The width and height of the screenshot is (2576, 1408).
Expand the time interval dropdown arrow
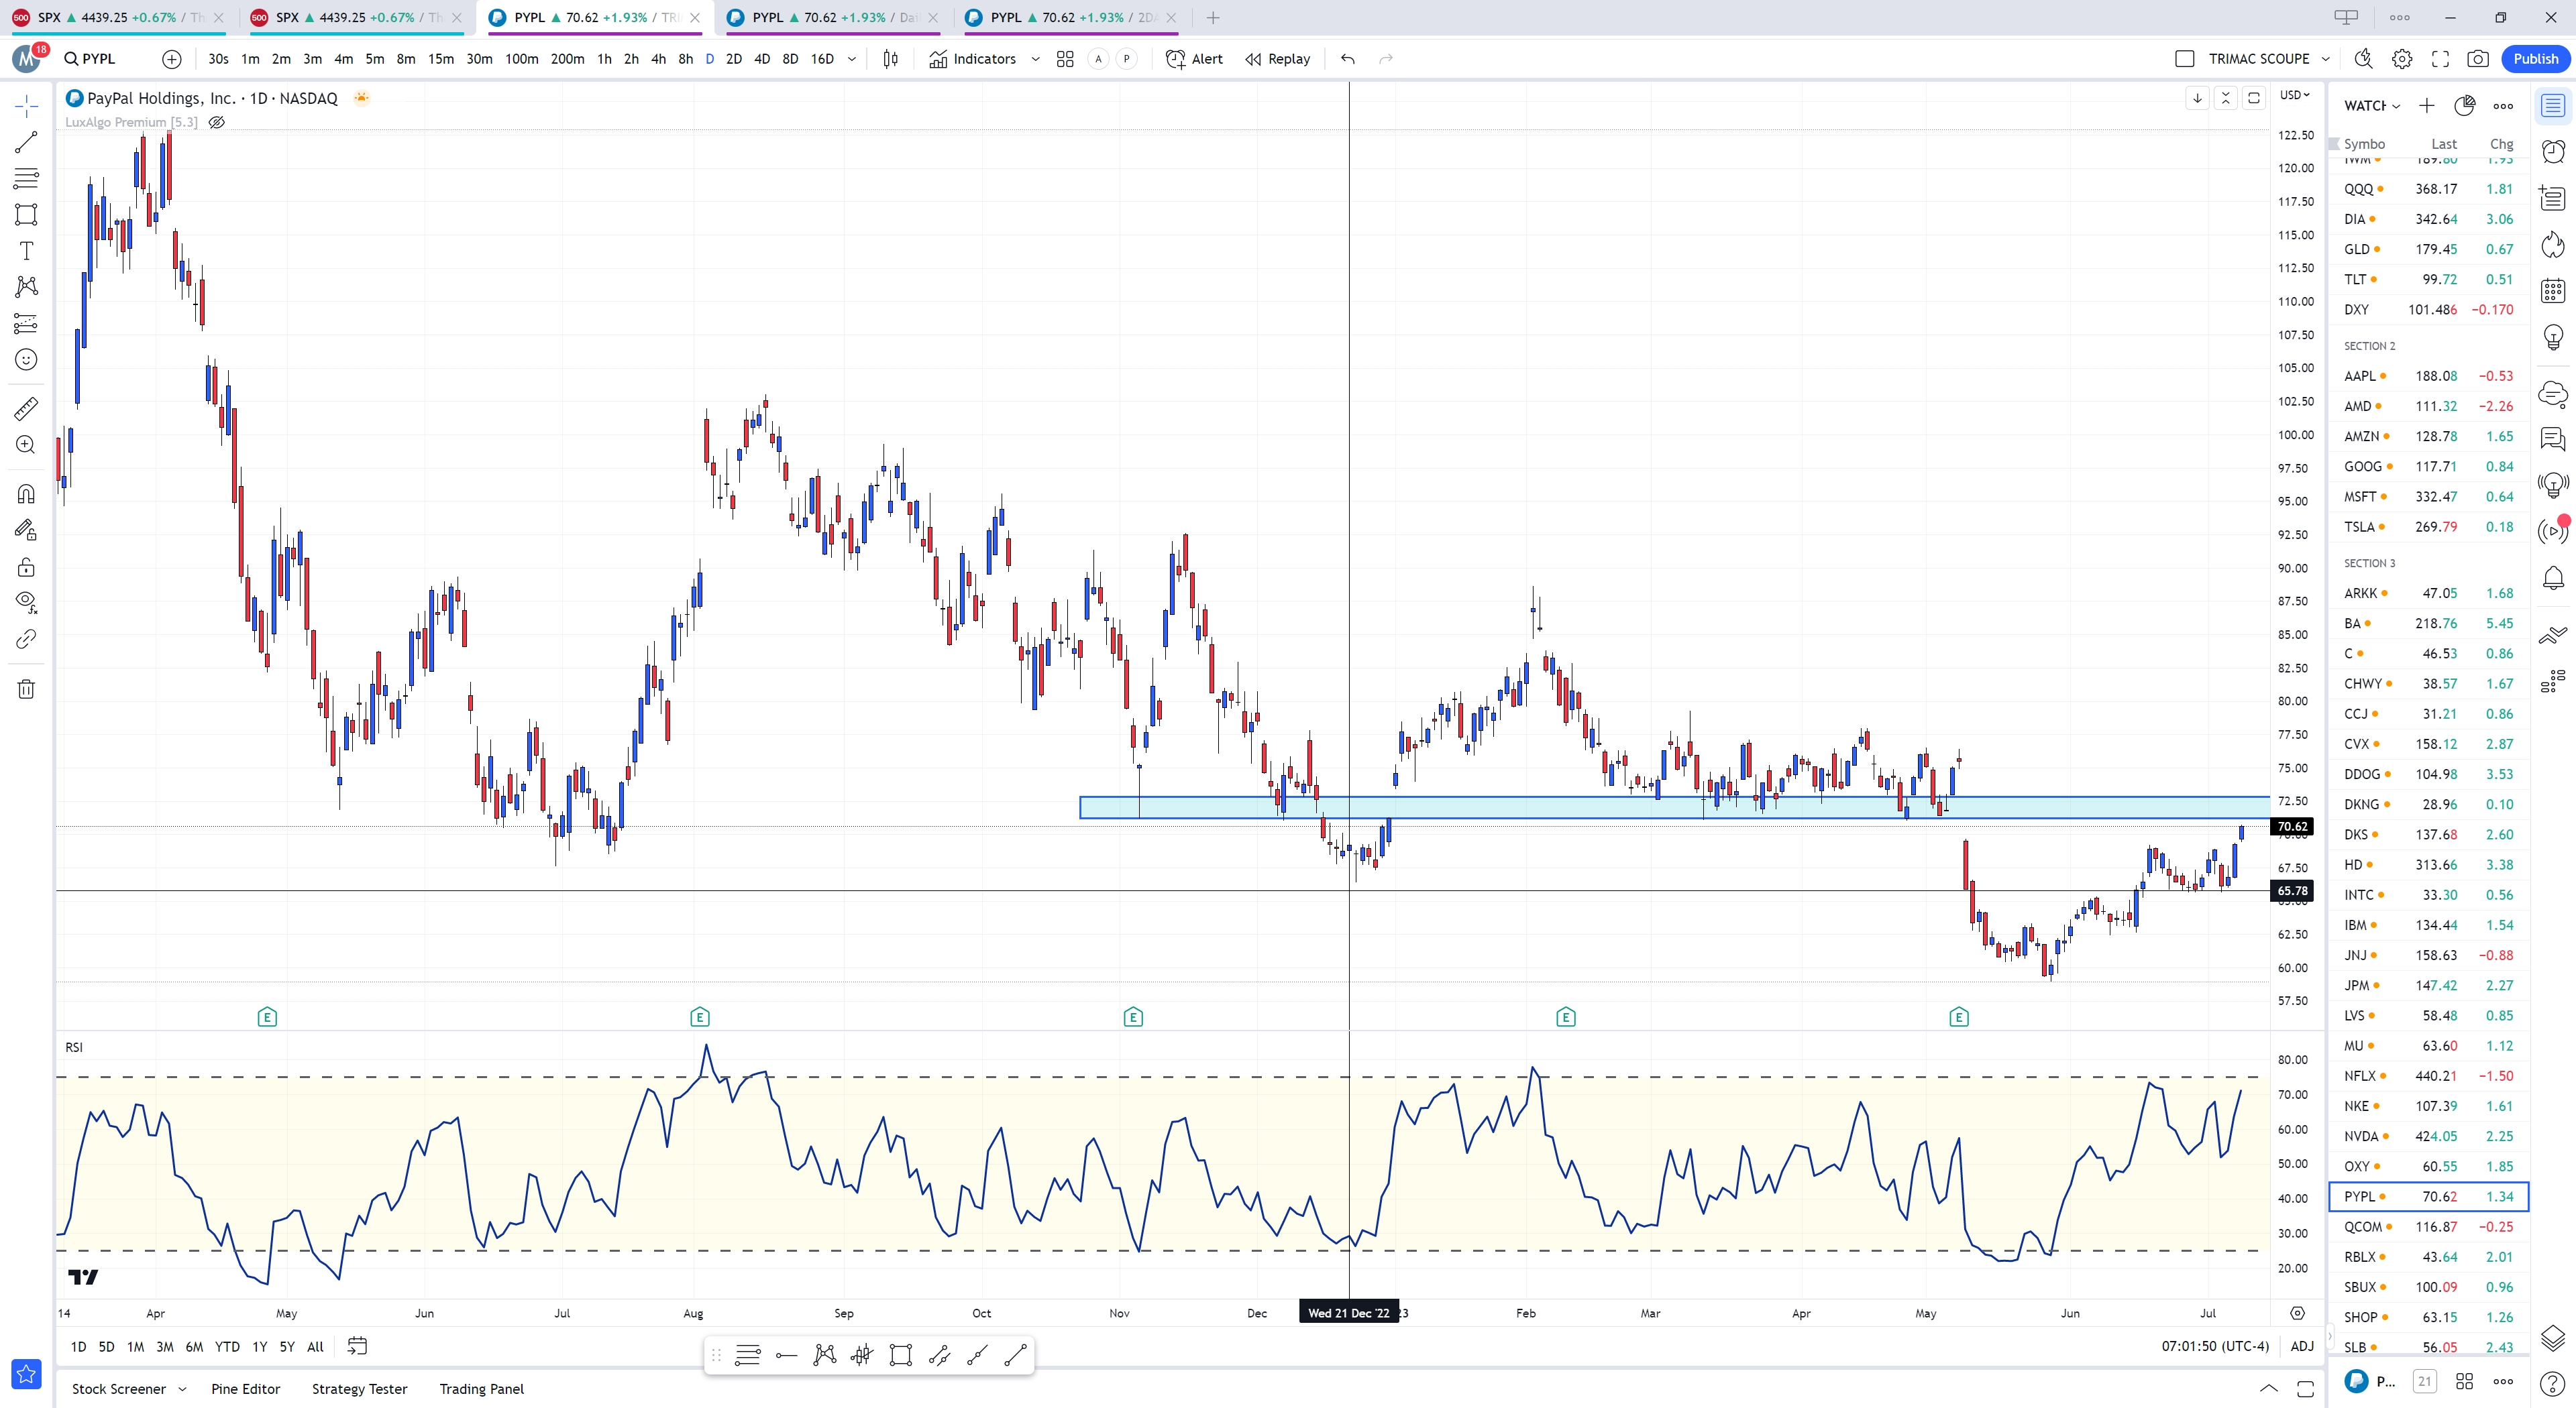852,59
